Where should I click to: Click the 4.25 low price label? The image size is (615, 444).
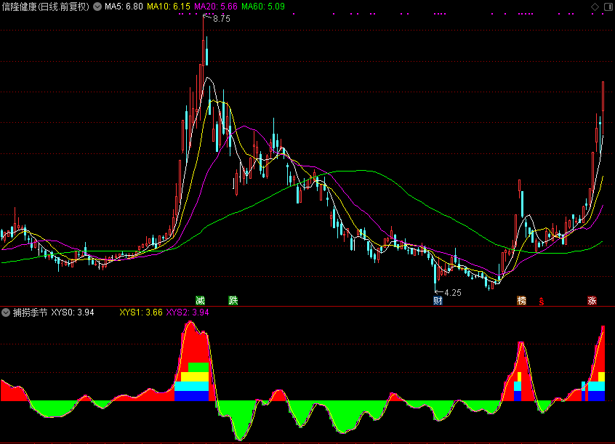(x=453, y=293)
